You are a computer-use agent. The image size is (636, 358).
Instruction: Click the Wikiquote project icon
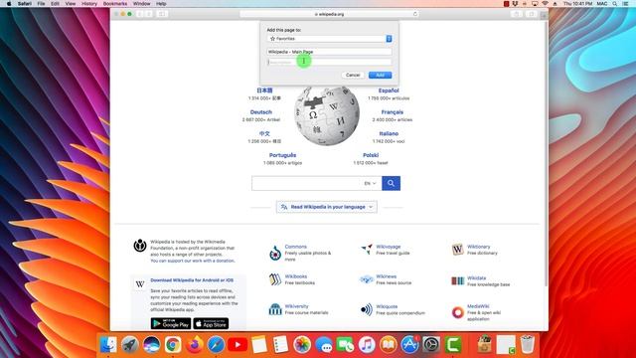click(367, 309)
